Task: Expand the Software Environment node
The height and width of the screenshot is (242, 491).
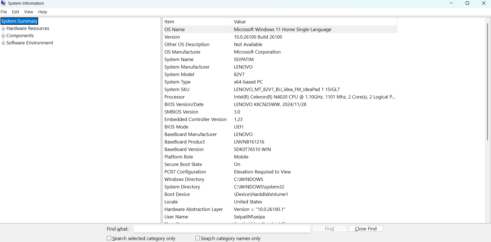Action: pos(3,43)
